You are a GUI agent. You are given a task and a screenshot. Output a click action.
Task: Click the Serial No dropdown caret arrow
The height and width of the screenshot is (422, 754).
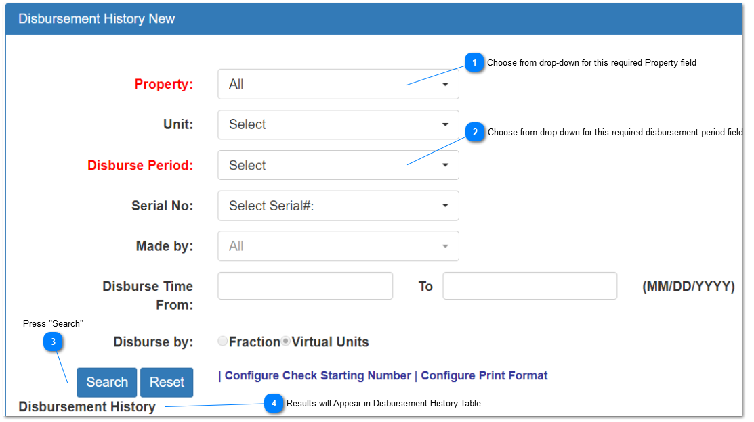[x=445, y=206]
